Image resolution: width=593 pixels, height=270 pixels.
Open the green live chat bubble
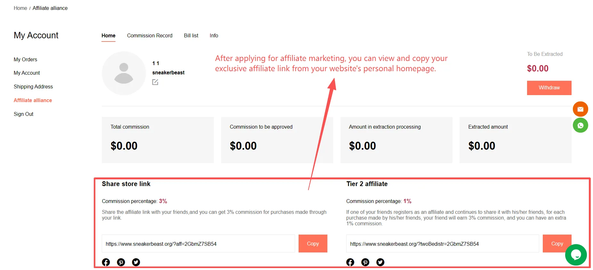pos(576,255)
